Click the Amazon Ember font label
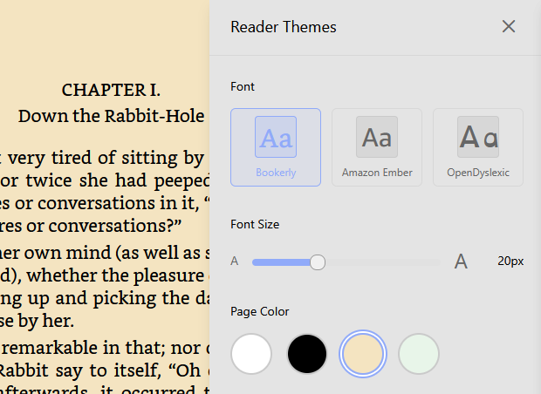The width and height of the screenshot is (541, 394). tap(377, 173)
